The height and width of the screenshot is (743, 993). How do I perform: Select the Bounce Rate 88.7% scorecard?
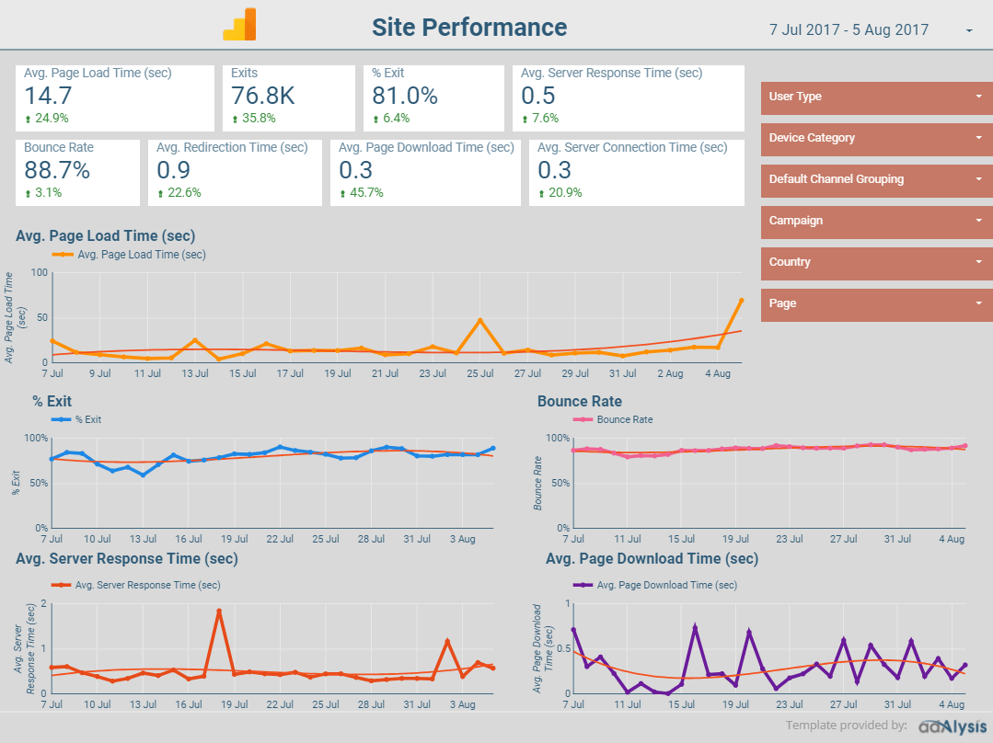click(77, 172)
